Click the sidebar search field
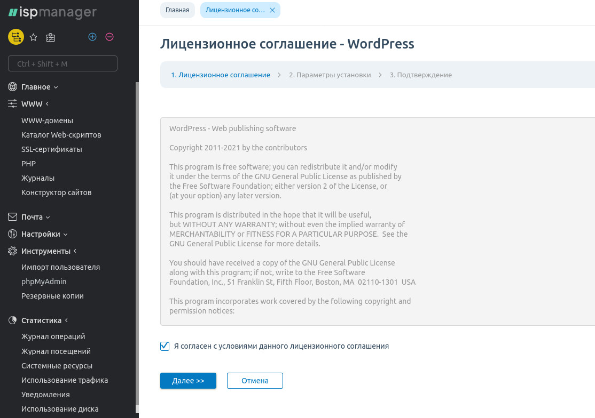The height and width of the screenshot is (418, 595). [62, 64]
